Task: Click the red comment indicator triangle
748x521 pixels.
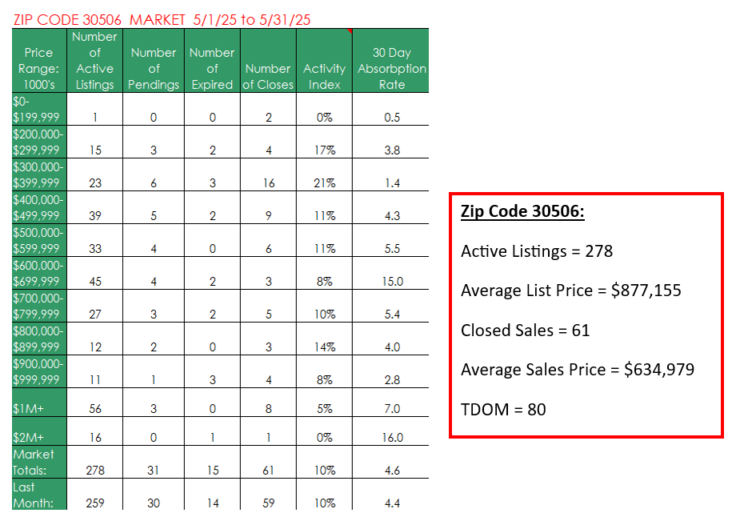Action: coord(350,31)
